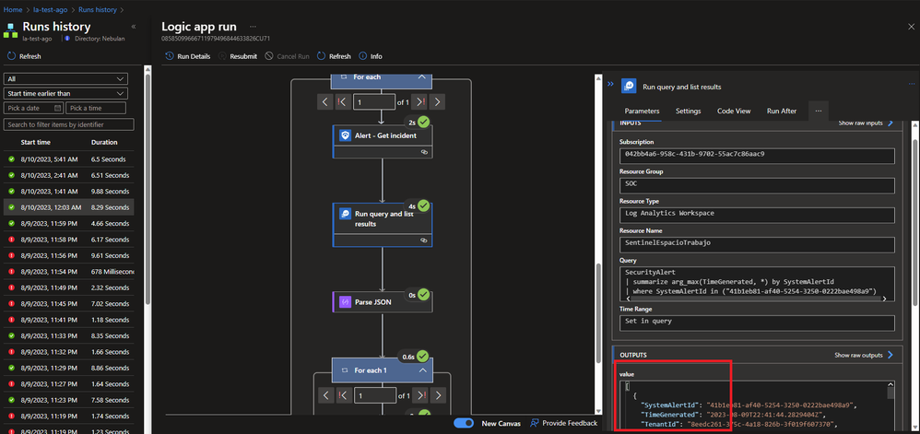The width and height of the screenshot is (920, 434).
Task: Click the Sentinel shield icon on Alert action
Action: point(345,136)
